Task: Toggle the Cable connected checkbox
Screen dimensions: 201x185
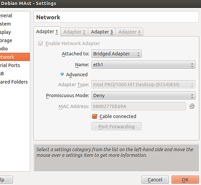Action: click(x=95, y=116)
